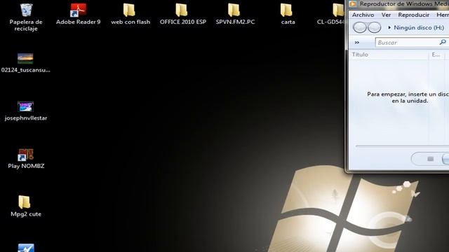Open the Ver menu

tap(386, 15)
